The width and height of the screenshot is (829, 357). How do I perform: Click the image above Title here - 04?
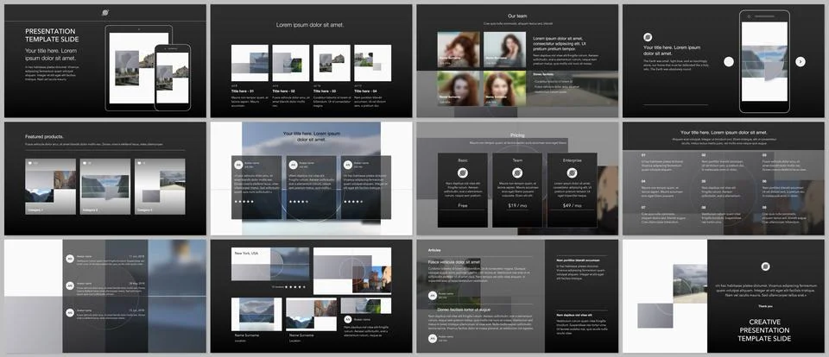pos(373,63)
